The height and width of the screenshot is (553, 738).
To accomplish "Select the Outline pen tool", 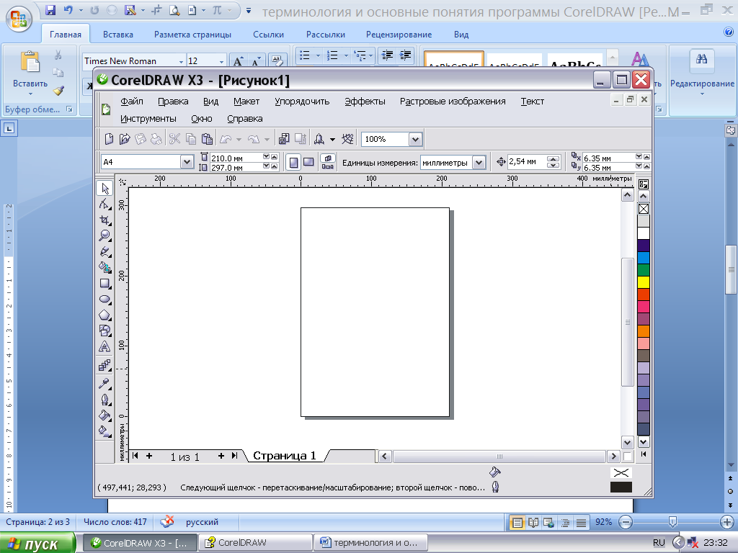I will tap(105, 400).
